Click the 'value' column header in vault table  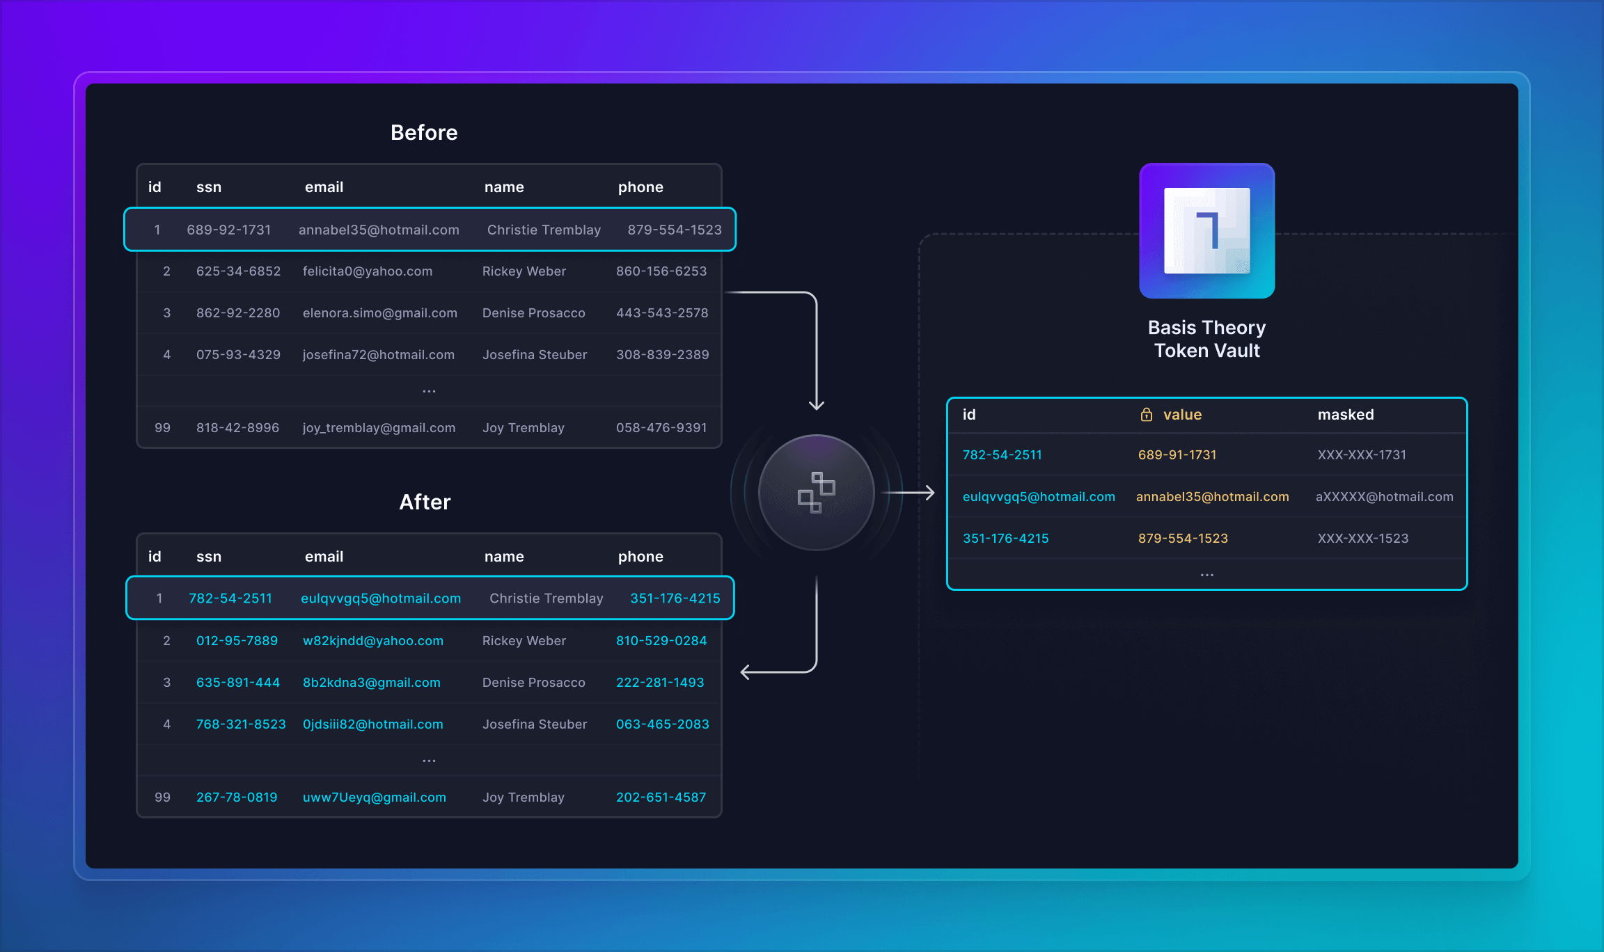(1182, 415)
